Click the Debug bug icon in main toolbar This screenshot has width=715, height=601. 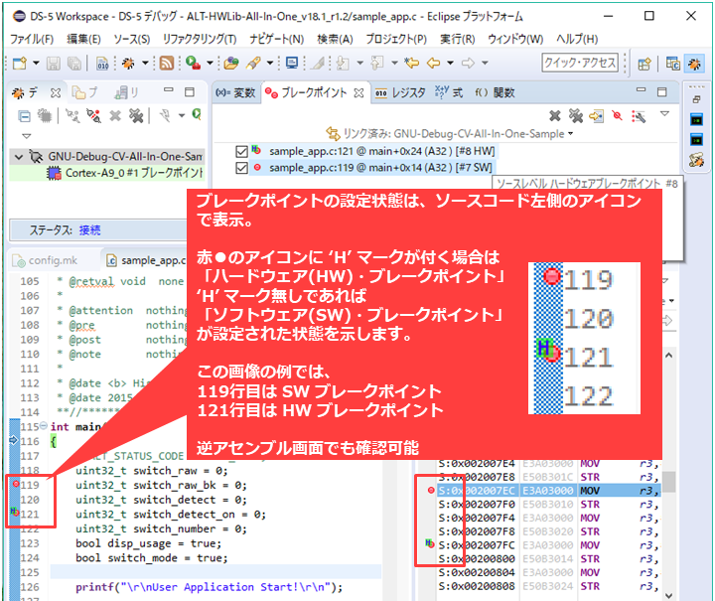[128, 64]
